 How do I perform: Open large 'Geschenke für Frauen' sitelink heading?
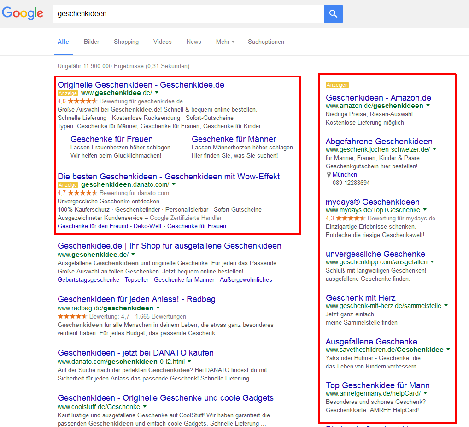click(x=111, y=139)
